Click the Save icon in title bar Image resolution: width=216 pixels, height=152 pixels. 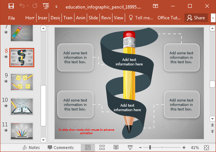click(11, 6)
